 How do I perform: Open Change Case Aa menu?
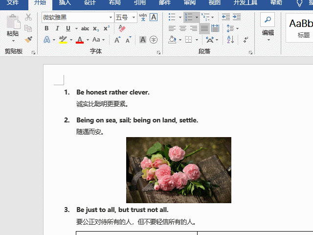[98, 40]
